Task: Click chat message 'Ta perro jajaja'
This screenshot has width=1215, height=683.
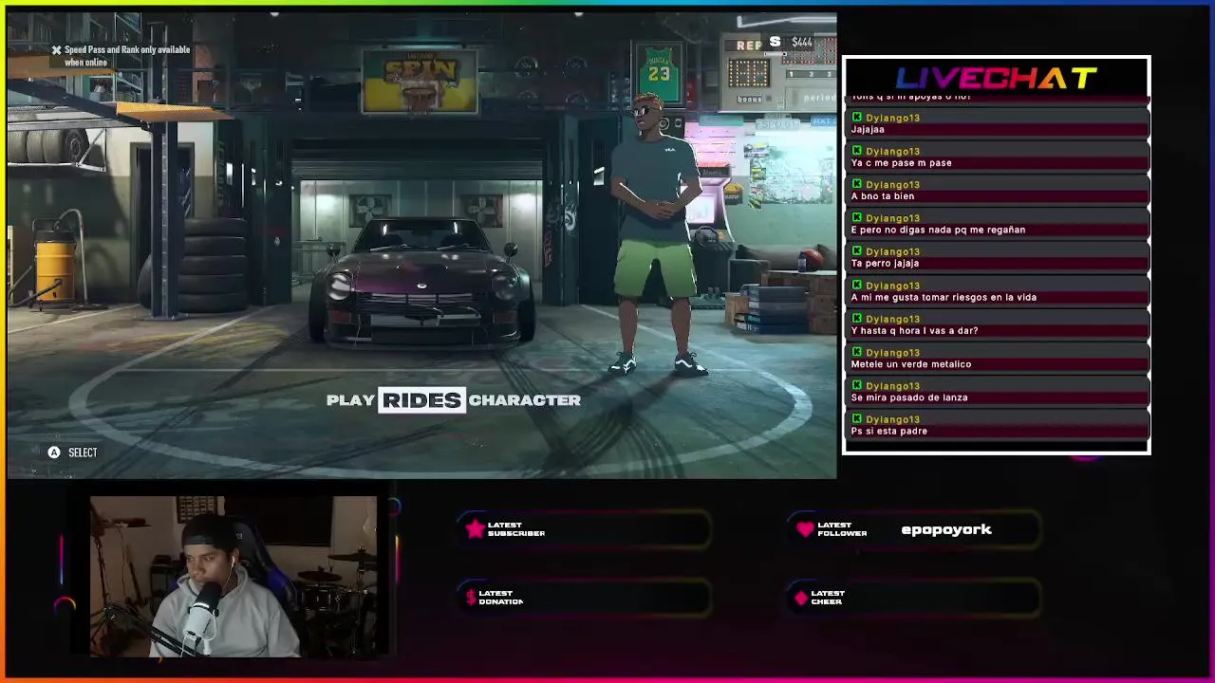Action: [885, 263]
